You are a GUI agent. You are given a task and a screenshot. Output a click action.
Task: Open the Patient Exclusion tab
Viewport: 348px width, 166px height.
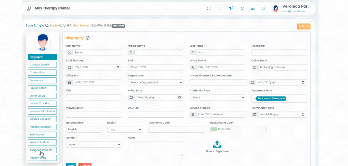click(42, 127)
